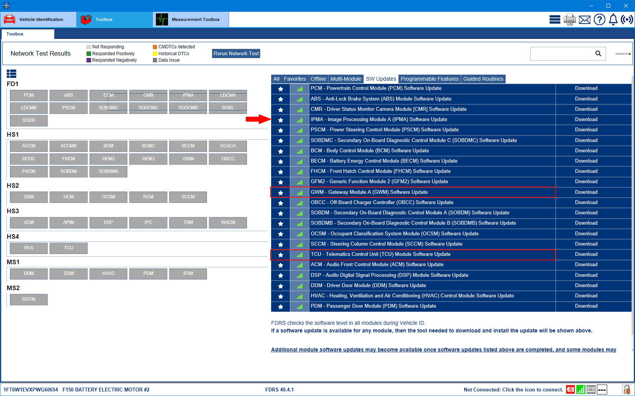Click the dashes icon in the status bar
635x396 pixels.
[602, 390]
